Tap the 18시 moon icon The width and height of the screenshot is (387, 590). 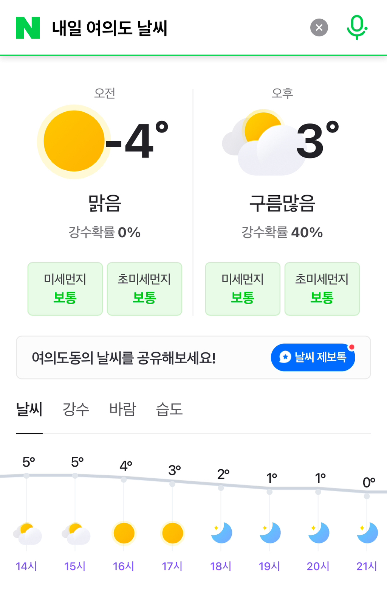pos(221,533)
